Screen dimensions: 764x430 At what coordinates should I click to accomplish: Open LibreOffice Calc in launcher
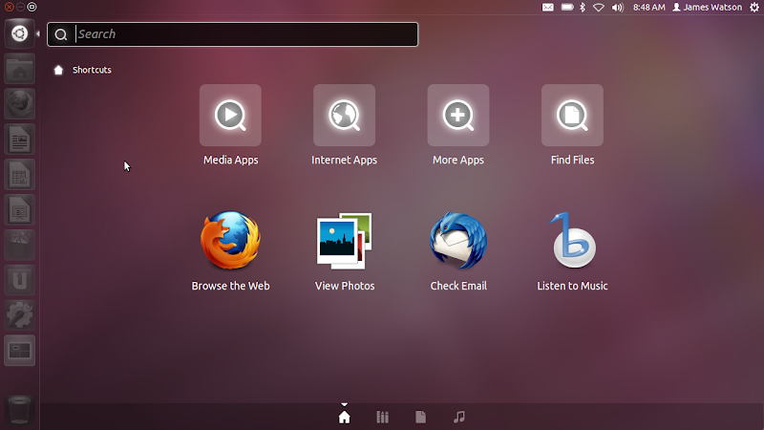(x=19, y=175)
